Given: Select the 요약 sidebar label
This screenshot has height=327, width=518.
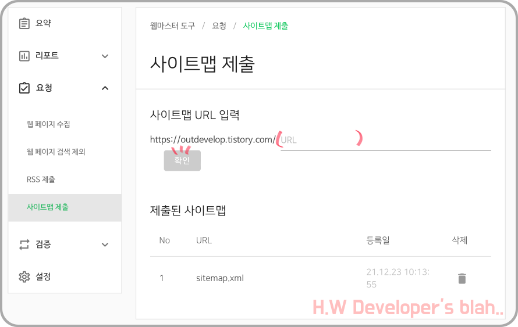Looking at the screenshot, I should (x=43, y=23).
